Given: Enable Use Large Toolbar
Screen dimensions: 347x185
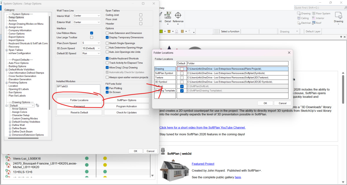Looking at the screenshot, I should pos(91,37).
